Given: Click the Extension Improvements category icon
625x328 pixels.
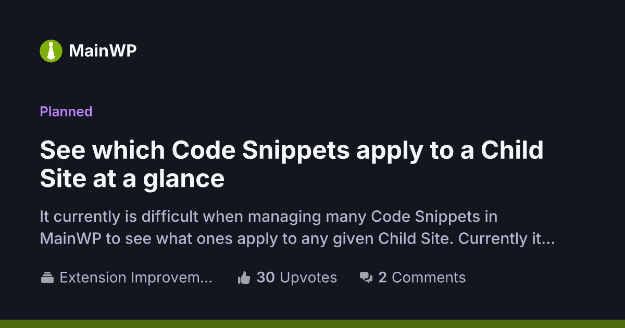Looking at the screenshot, I should pos(47,277).
